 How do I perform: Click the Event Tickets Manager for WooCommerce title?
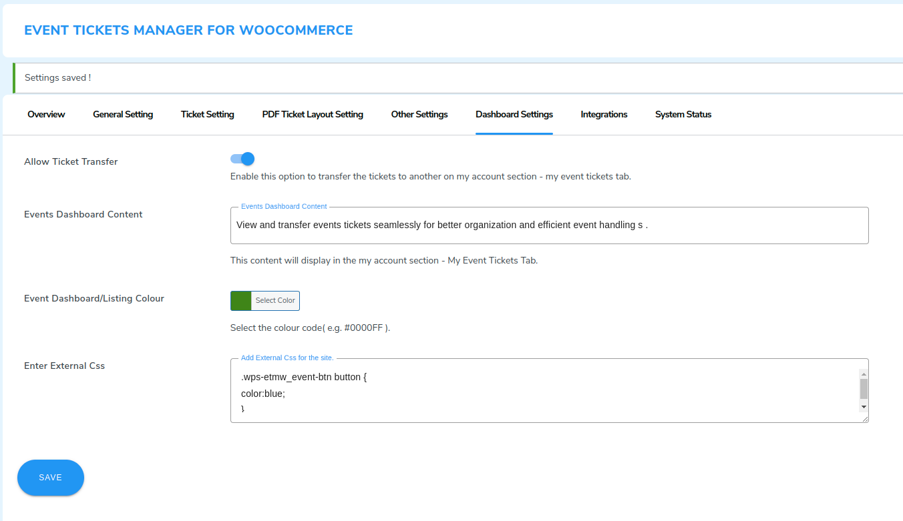(188, 30)
